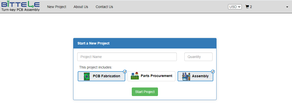Focus the Quantity input field
This screenshot has width=292, height=109.
[198, 57]
